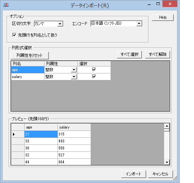194x183 pixels.
Task: Click the preview scrollbar up arrow
Action: pos(167,126)
